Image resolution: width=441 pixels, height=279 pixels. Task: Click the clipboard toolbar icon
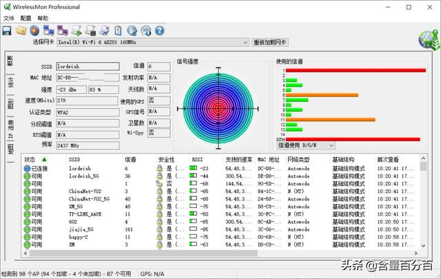tap(118, 31)
